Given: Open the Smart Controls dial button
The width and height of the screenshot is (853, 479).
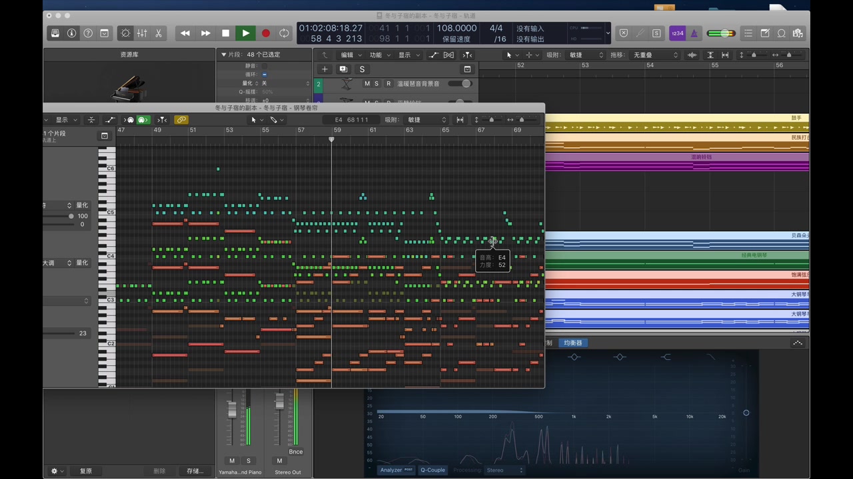Looking at the screenshot, I should coord(125,33).
